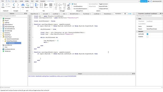Click the Step Over debugger icon
The width and height of the screenshot is (163, 92).
[x=60, y=5]
